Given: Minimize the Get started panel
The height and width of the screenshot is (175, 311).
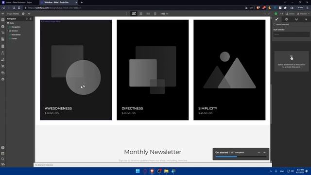Looking at the screenshot, I should pos(259,152).
